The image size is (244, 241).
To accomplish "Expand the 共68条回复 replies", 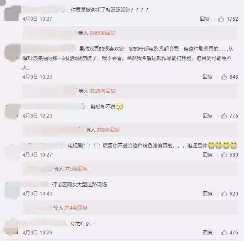I will (x=102, y=33).
